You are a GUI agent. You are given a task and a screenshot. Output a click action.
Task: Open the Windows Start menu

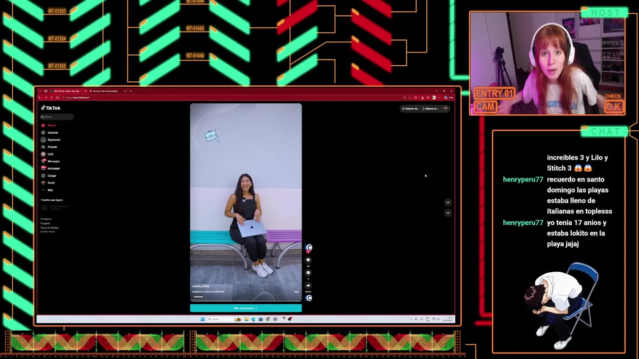[203, 319]
